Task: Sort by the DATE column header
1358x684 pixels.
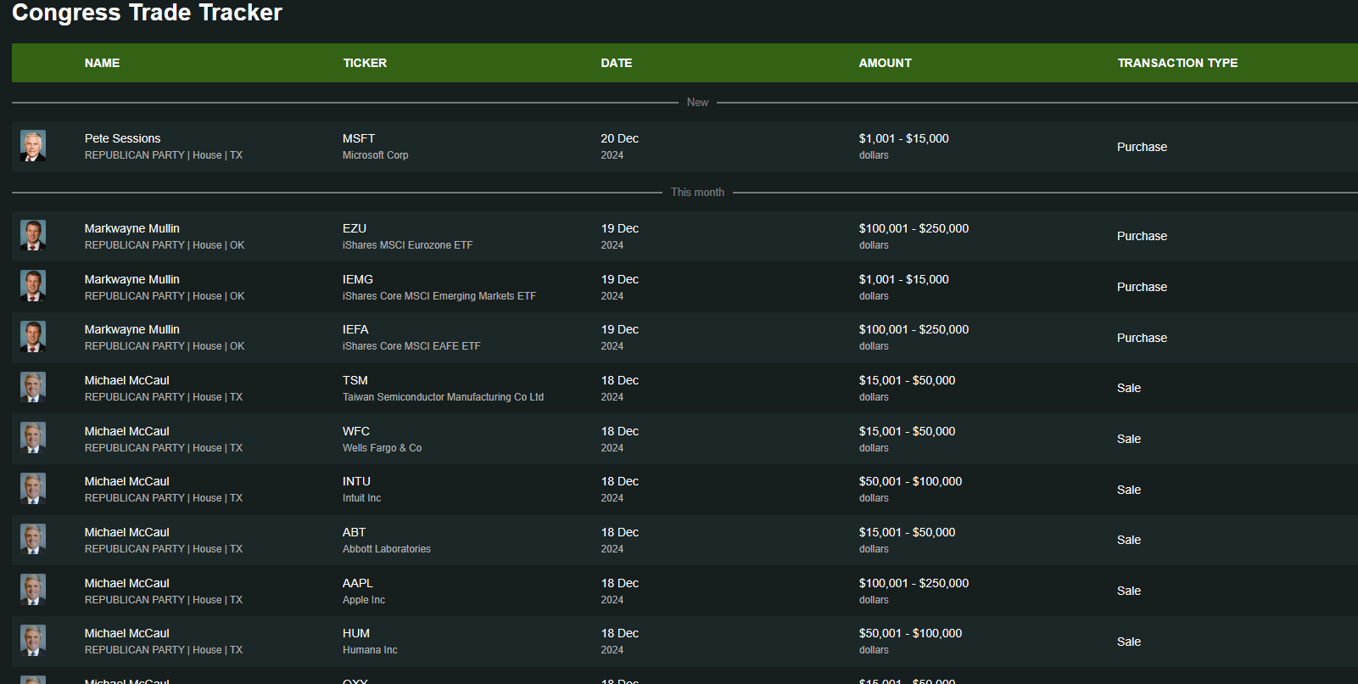Action: click(x=617, y=63)
